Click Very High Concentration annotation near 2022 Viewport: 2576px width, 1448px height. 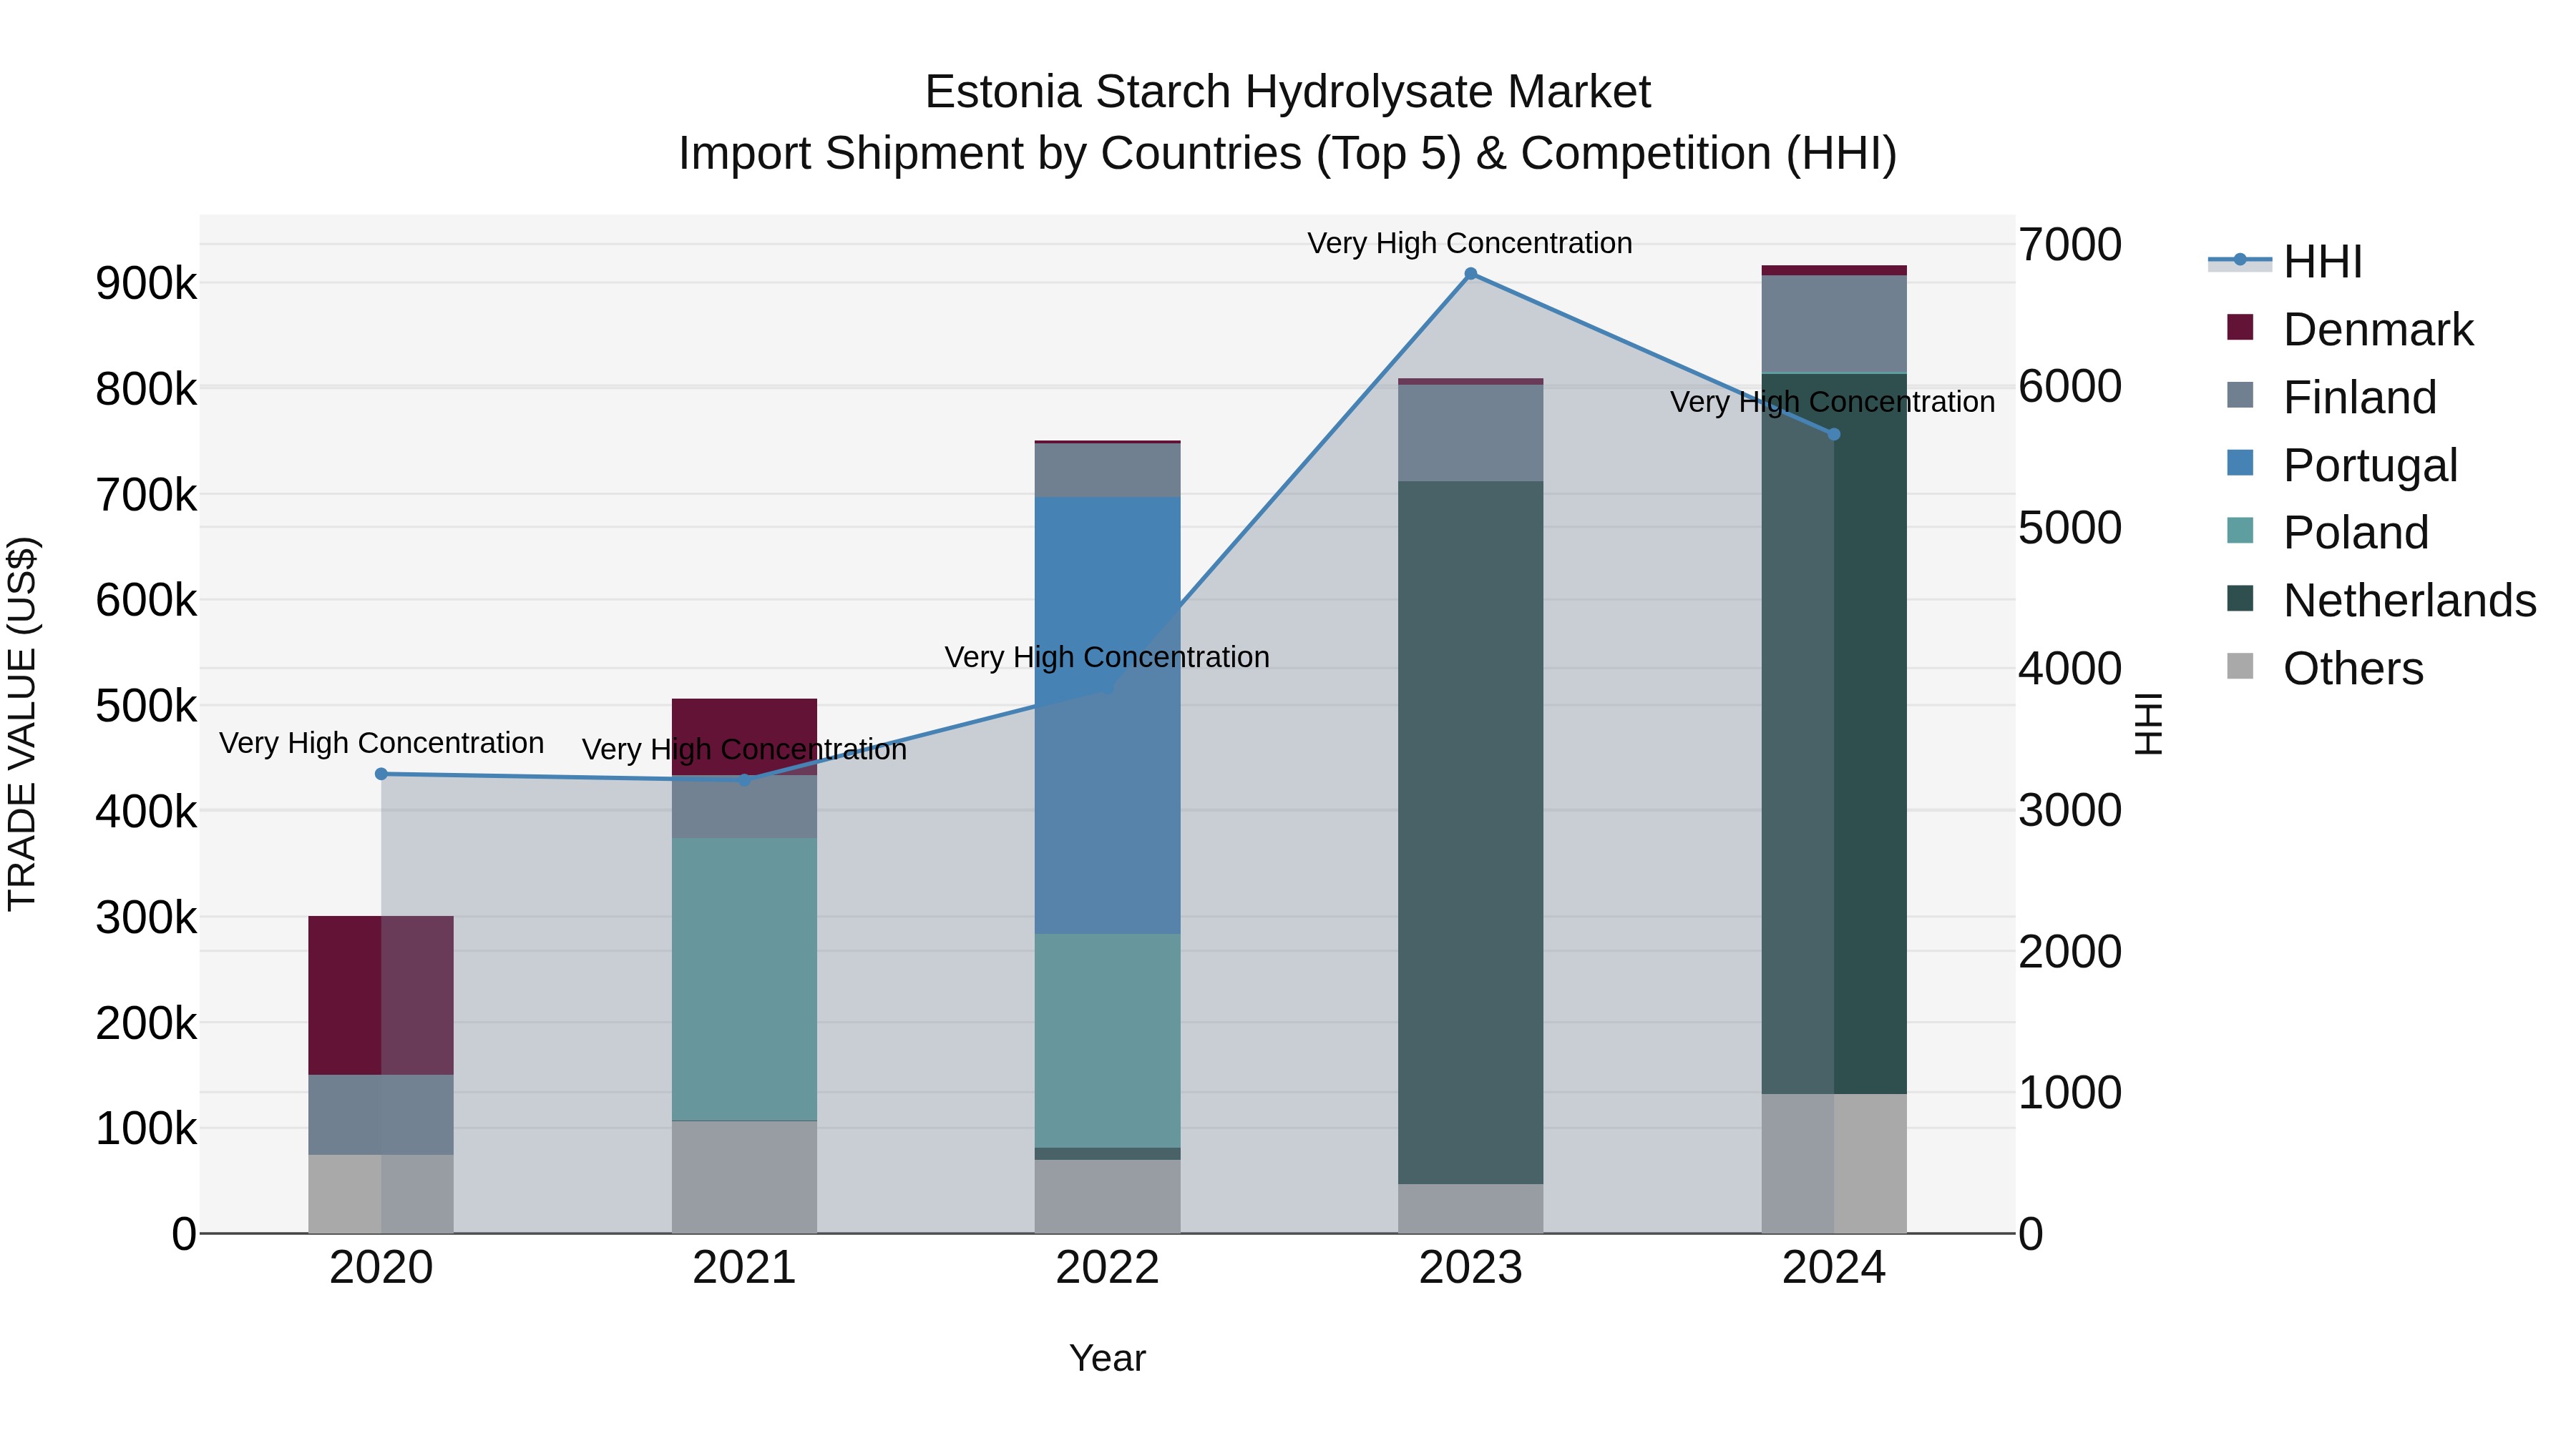1107,658
